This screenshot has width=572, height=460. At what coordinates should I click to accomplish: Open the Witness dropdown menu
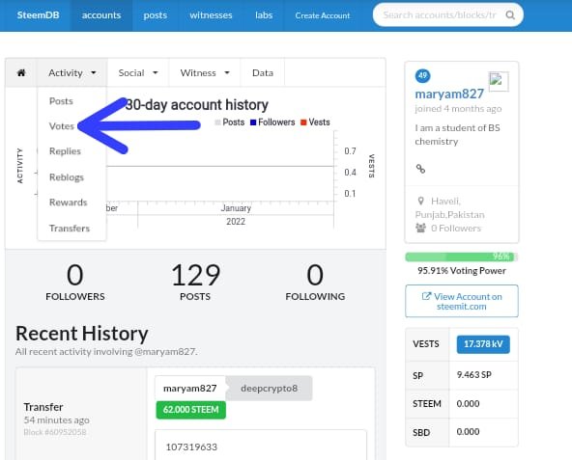[x=205, y=73]
